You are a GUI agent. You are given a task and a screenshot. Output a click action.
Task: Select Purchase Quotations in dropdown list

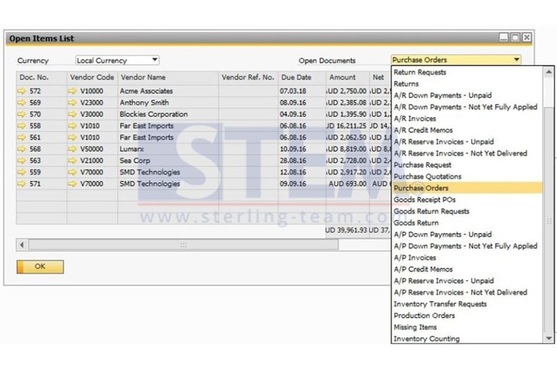point(427,176)
